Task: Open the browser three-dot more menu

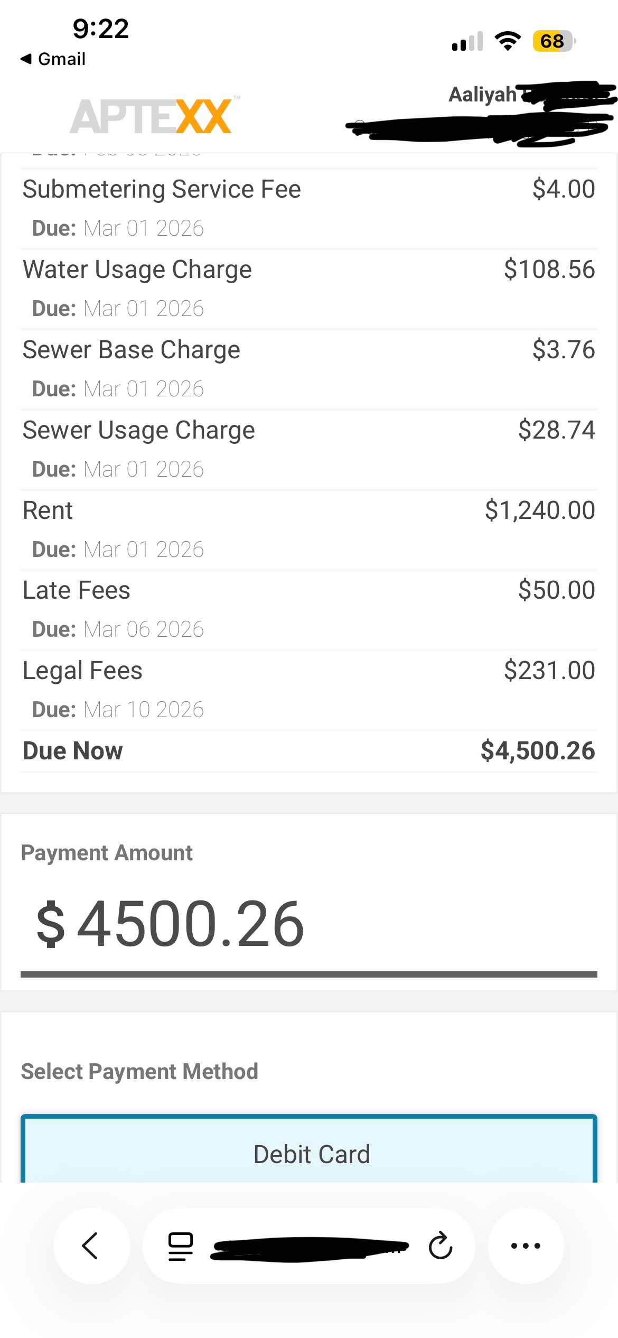Action: (x=526, y=1246)
